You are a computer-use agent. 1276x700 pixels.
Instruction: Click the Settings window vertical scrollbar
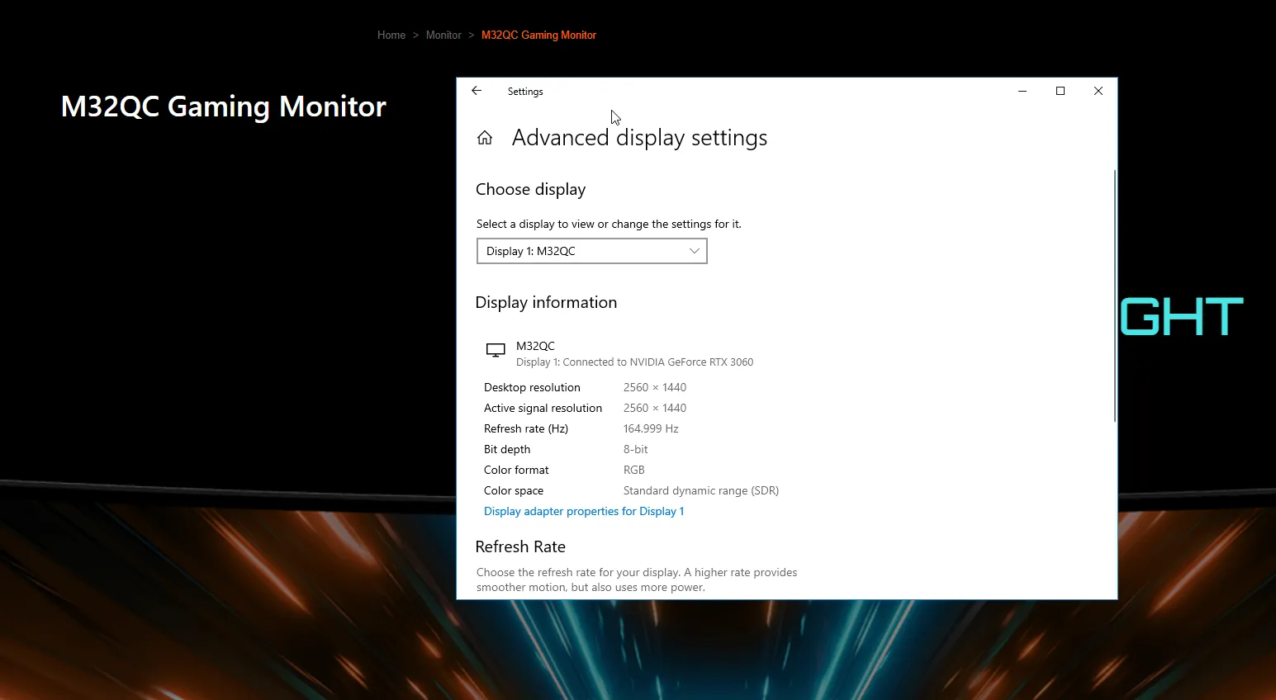[1114, 296]
